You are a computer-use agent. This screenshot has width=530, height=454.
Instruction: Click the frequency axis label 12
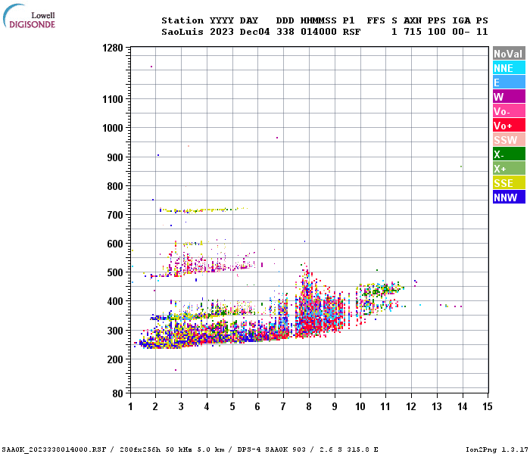[411, 406]
